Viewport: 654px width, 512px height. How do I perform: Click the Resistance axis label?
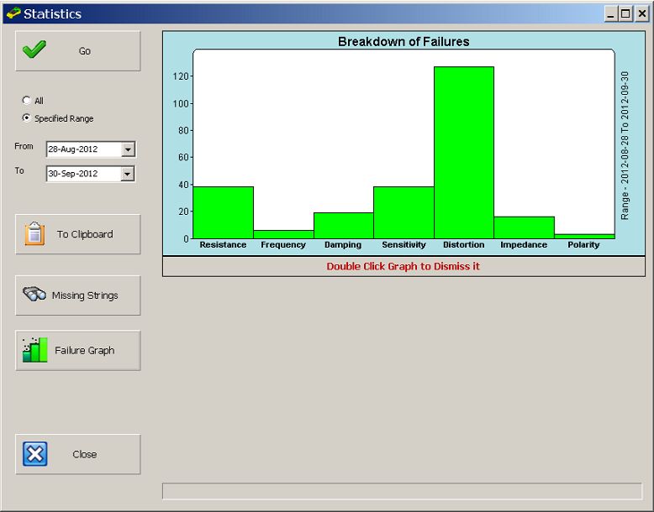[x=223, y=244]
